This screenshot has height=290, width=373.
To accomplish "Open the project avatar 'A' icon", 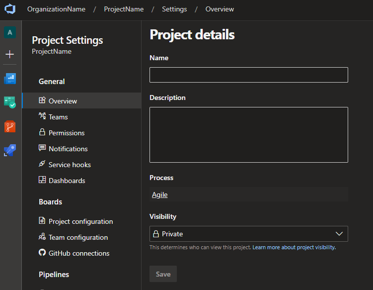I will click(10, 33).
